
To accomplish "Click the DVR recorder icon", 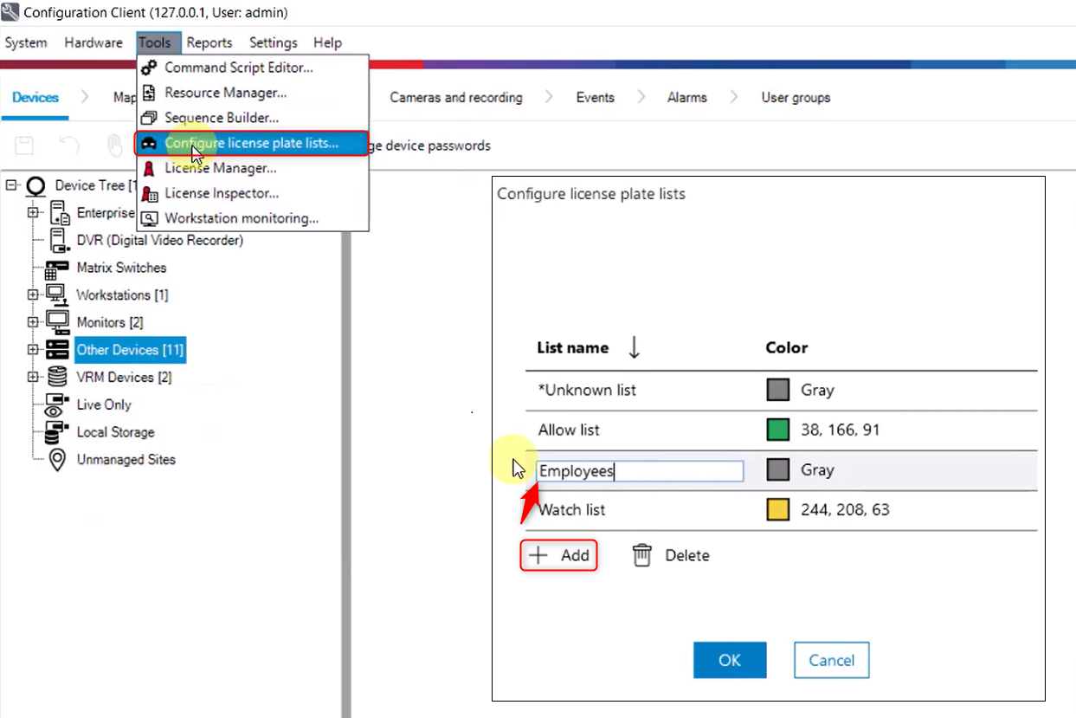I will click(60, 240).
